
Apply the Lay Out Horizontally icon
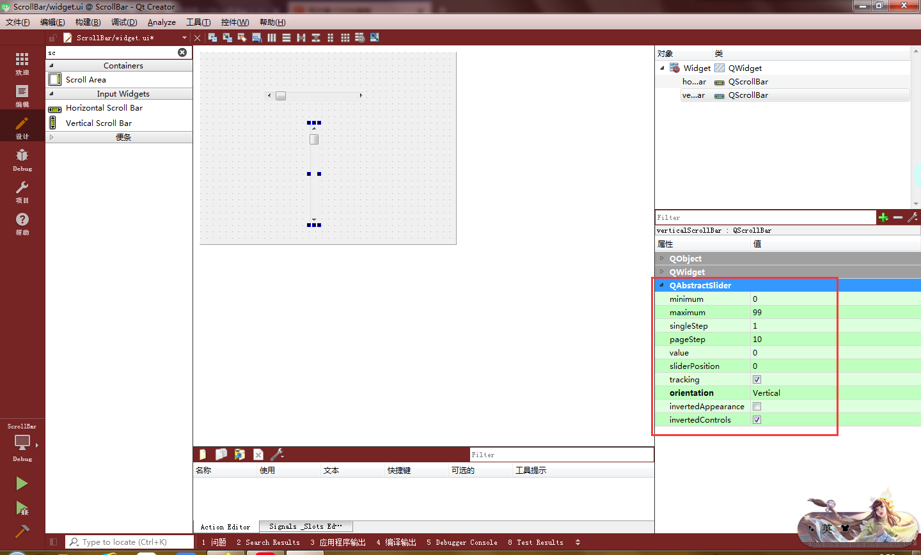click(x=272, y=37)
